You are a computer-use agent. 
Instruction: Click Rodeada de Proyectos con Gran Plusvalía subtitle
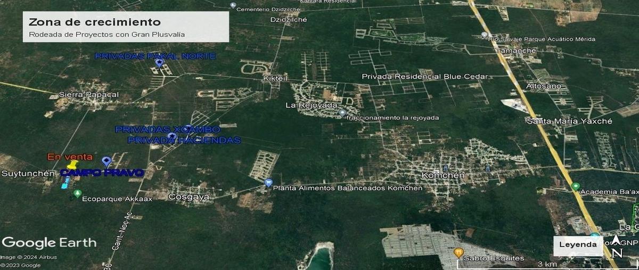(107, 35)
